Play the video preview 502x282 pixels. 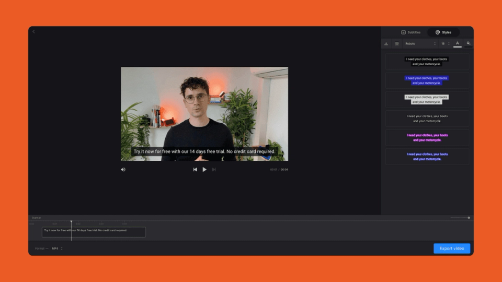[x=204, y=169]
